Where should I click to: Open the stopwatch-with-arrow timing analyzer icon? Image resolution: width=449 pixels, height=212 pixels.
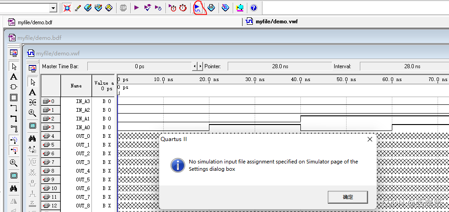point(172,8)
